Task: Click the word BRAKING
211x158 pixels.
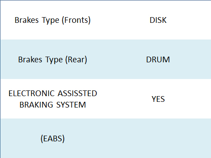Action: pyautogui.click(x=36, y=105)
